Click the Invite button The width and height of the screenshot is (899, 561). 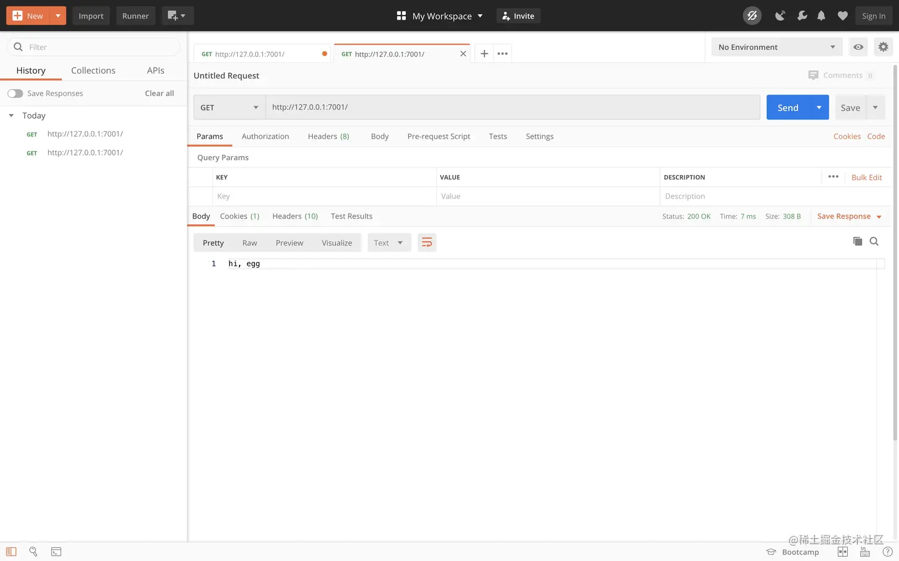(x=518, y=16)
